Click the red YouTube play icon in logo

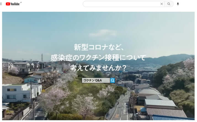point(8,4)
